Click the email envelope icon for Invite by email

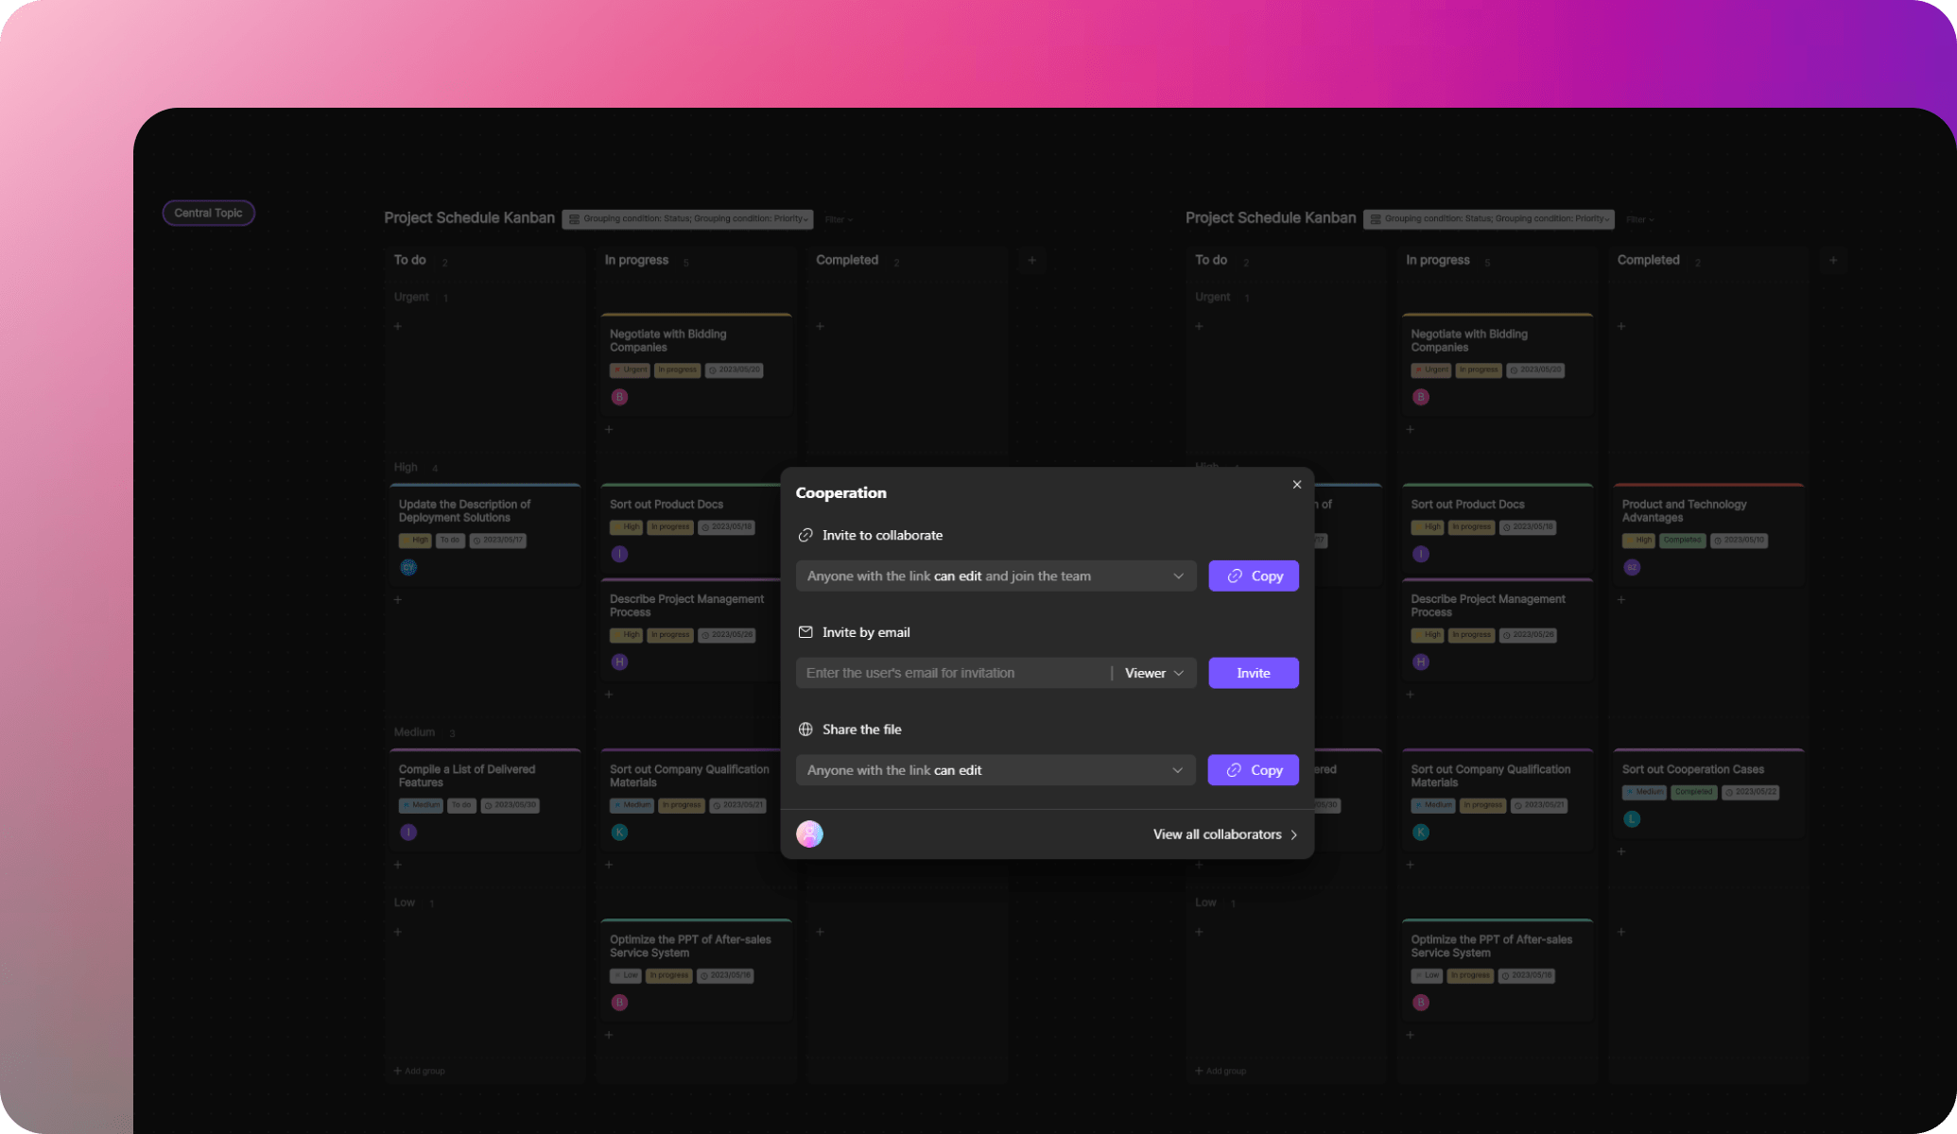click(805, 630)
